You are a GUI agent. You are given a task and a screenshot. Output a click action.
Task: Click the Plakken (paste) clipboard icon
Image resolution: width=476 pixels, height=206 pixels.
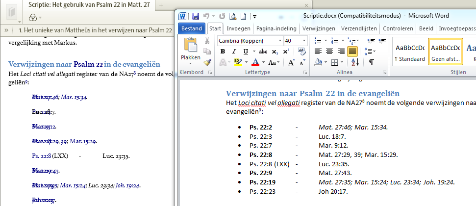pyautogui.click(x=191, y=45)
